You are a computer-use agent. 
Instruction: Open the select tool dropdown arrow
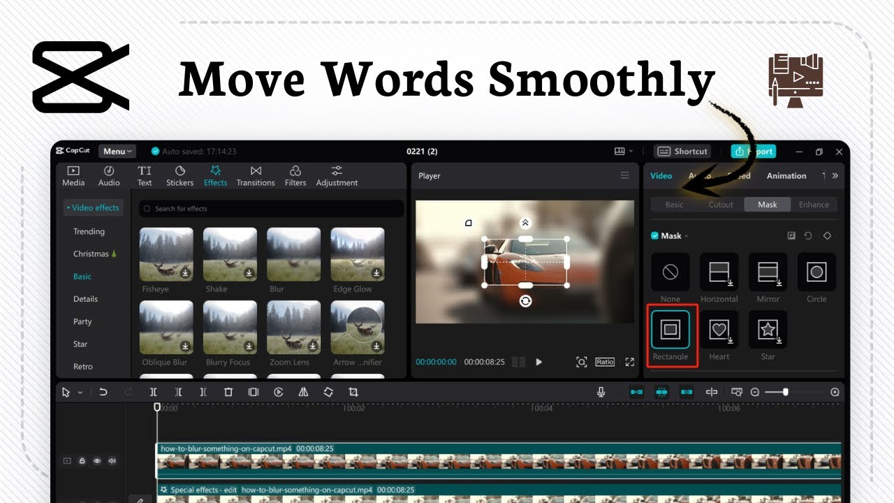tap(80, 393)
